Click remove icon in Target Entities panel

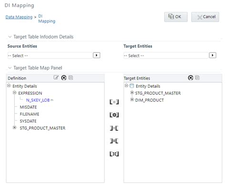click(191, 78)
